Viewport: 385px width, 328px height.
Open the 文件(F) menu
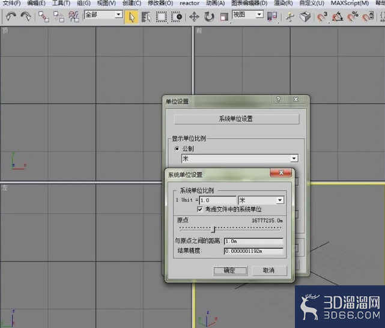click(11, 3)
